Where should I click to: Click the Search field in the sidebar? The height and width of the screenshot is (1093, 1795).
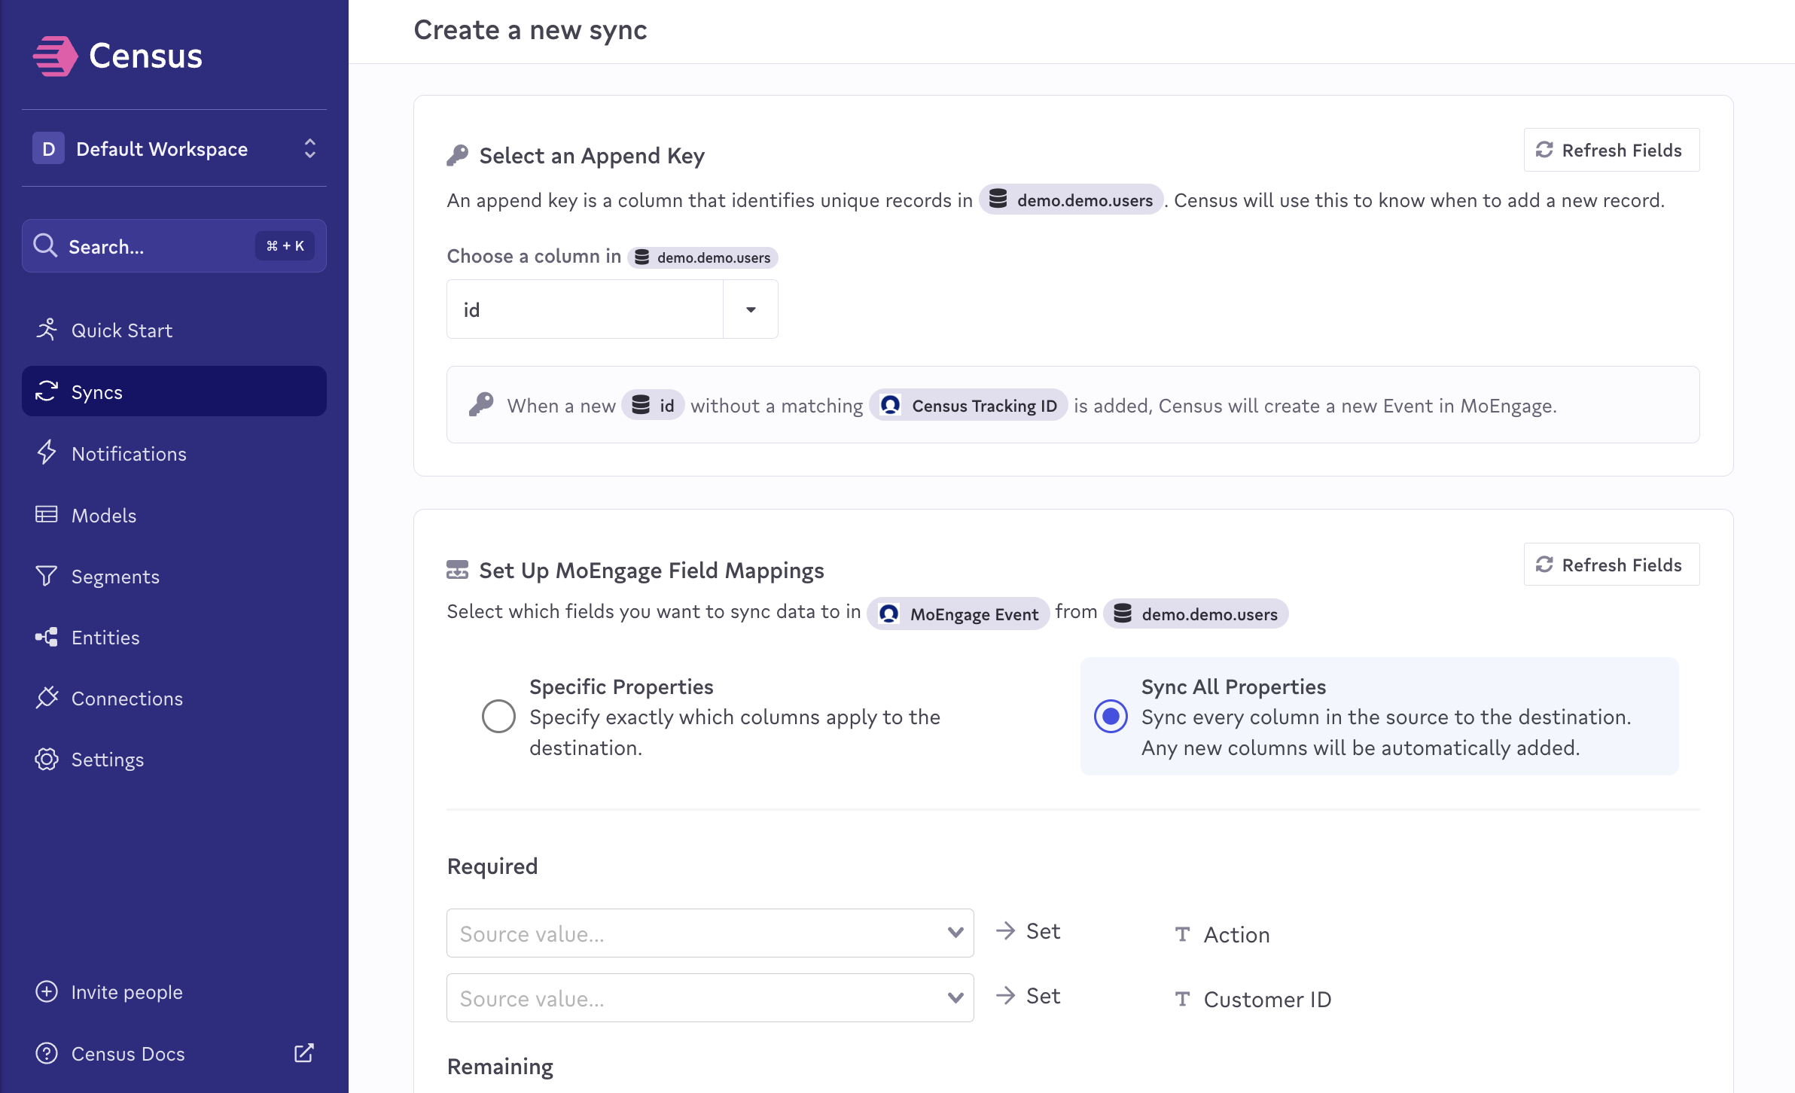coord(173,246)
